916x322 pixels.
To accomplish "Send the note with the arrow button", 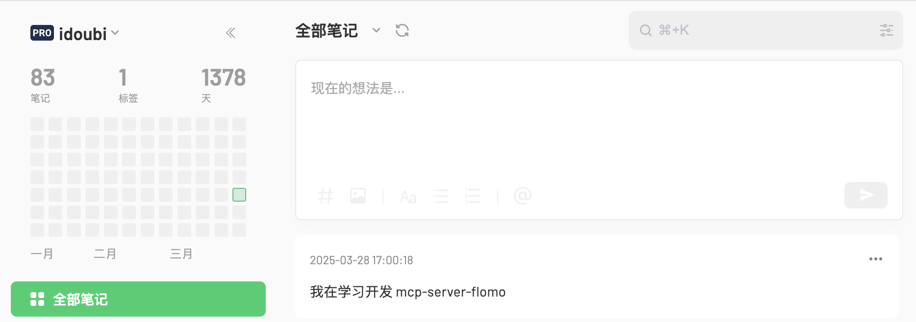I will (866, 195).
